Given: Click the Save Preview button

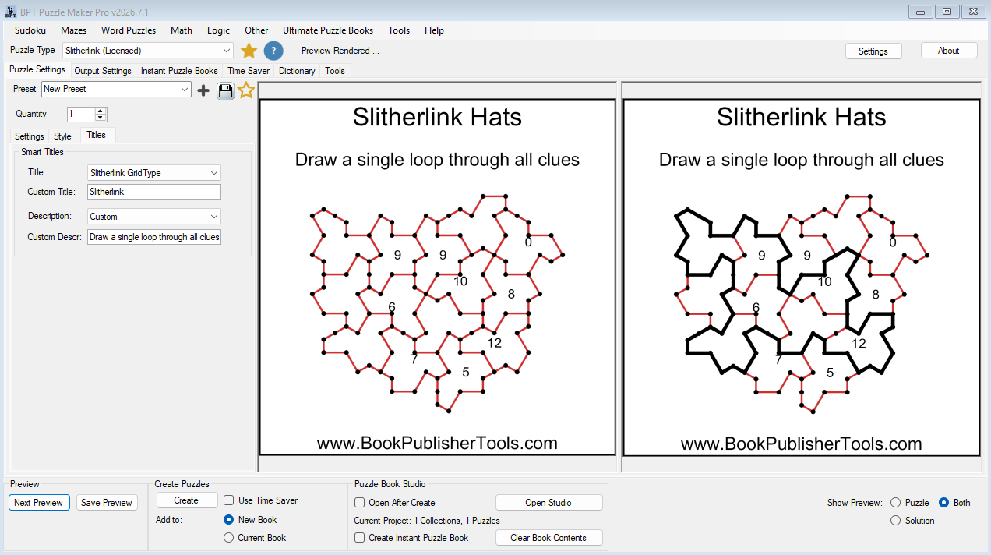Looking at the screenshot, I should pyautogui.click(x=107, y=503).
